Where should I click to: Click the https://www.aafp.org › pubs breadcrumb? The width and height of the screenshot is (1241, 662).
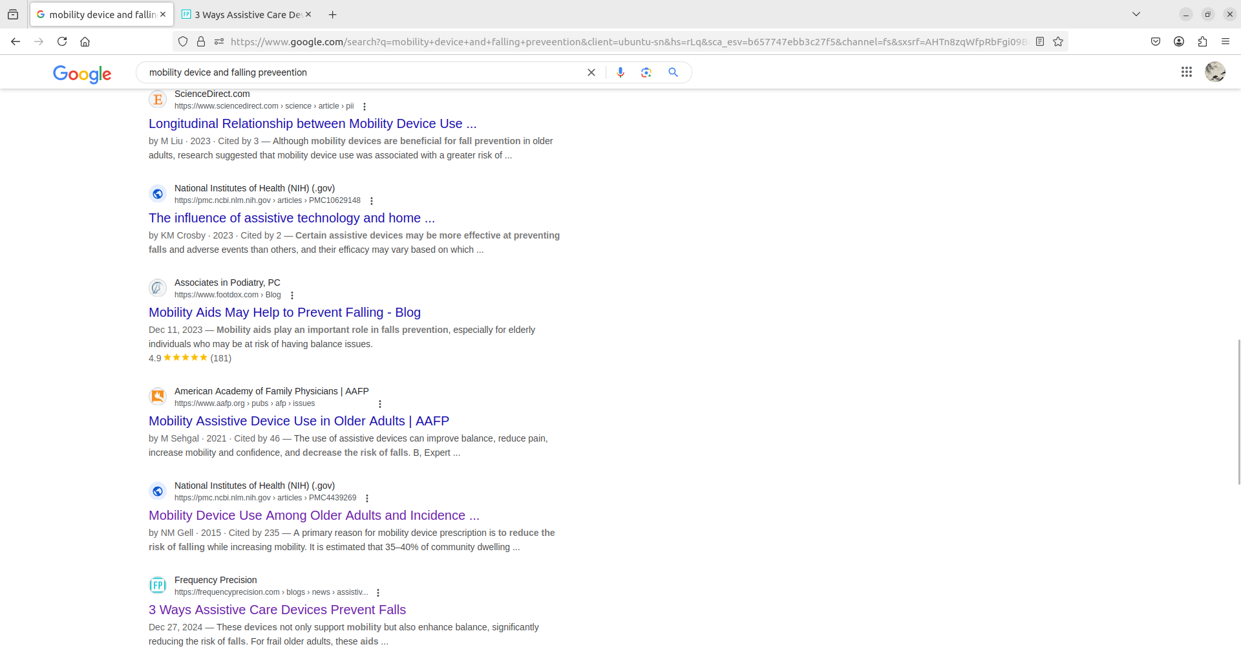pyautogui.click(x=244, y=403)
